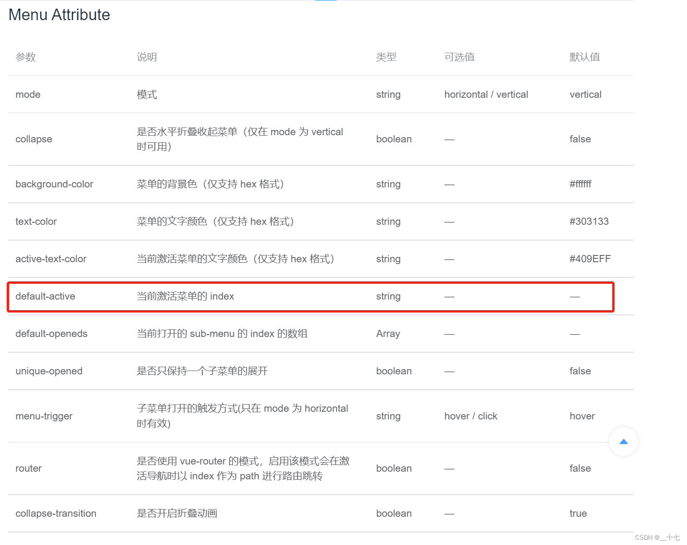The image size is (687, 545).
Task: Click the 'unique-opened' parameter name
Action: 49,371
